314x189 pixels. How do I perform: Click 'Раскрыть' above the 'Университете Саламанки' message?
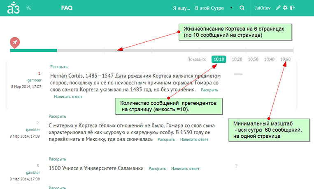tap(57, 159)
